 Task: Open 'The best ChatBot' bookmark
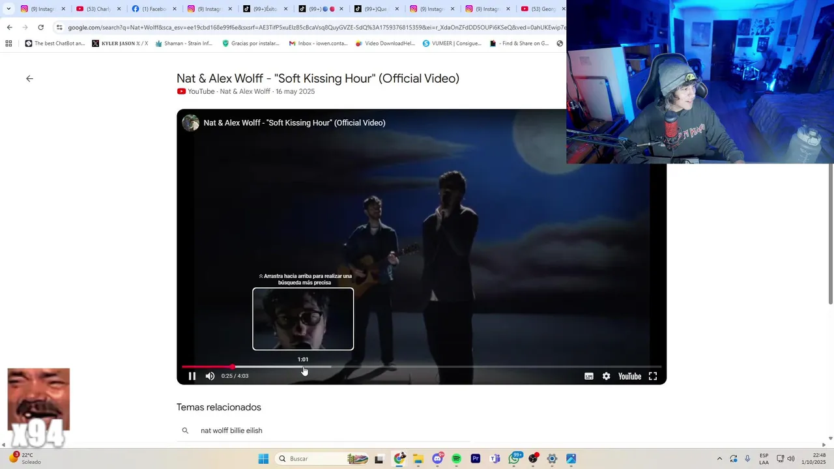[x=55, y=44]
